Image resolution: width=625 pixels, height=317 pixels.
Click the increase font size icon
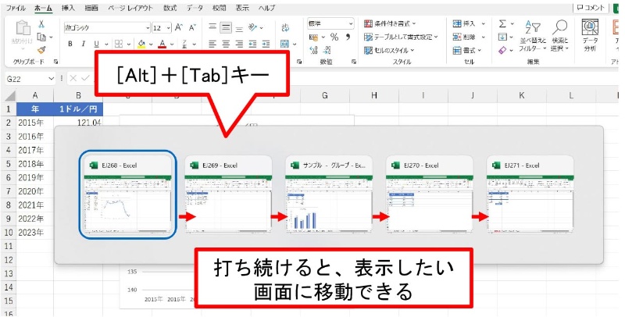point(179,26)
